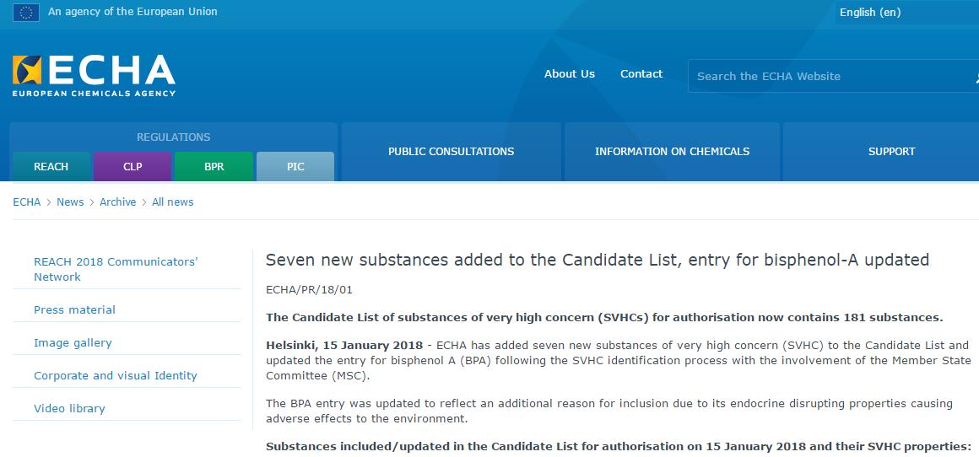The height and width of the screenshot is (457, 979).
Task: Open the Information on Chemicals menu
Action: click(672, 152)
